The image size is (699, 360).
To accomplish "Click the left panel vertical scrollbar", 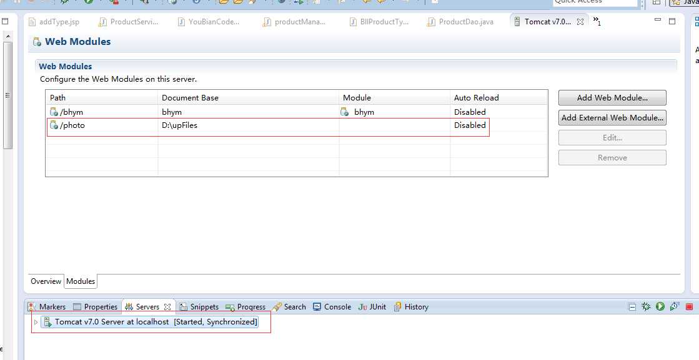I will 7,95.
